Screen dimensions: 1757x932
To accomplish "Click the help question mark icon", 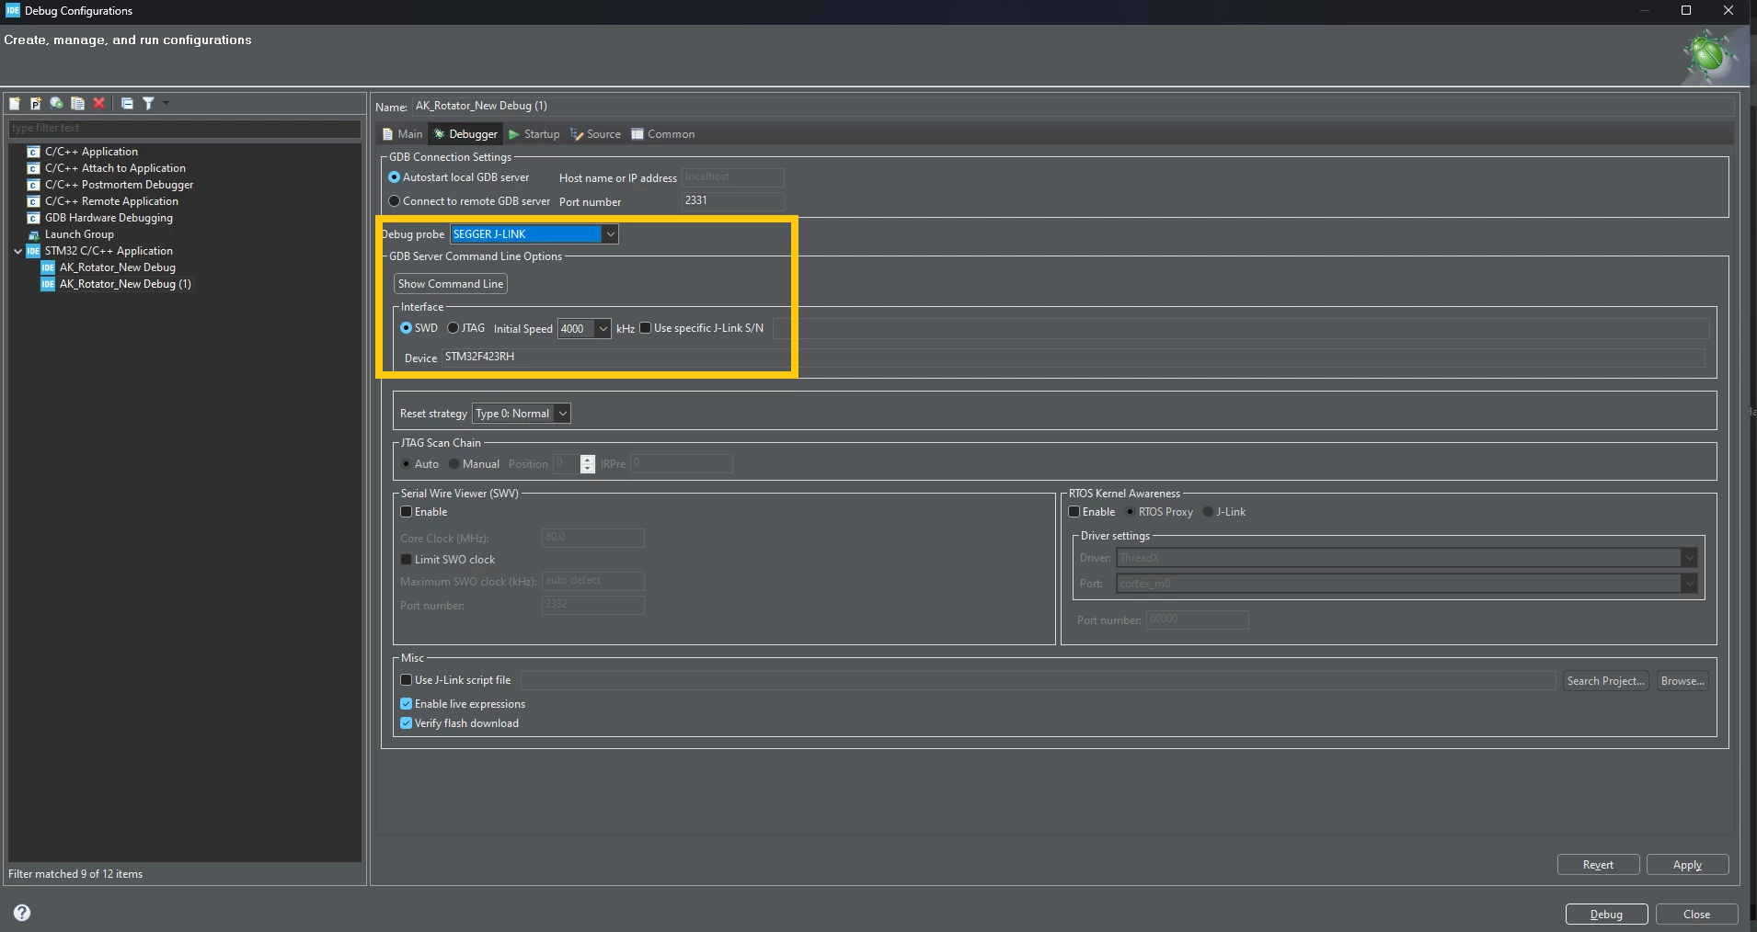I will coord(22,913).
